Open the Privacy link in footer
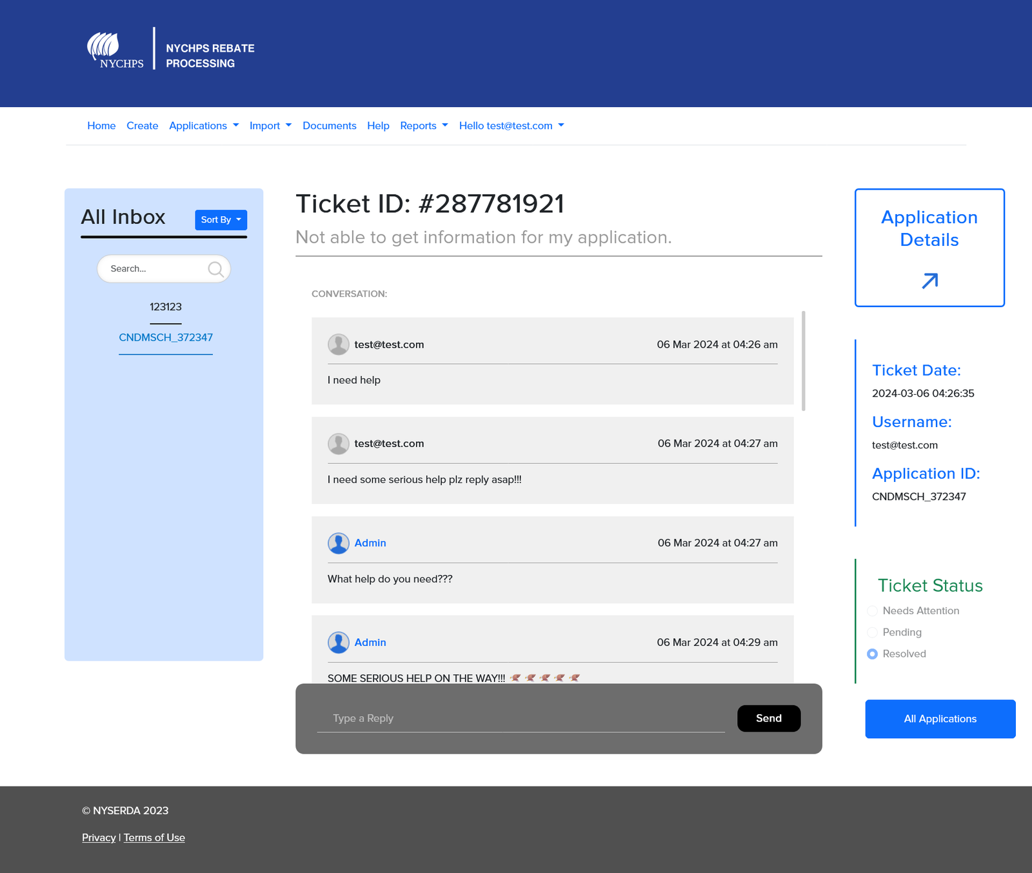Image resolution: width=1032 pixels, height=873 pixels. coord(99,838)
